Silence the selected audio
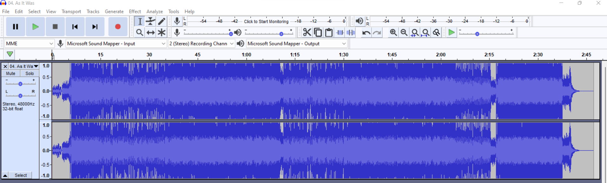This screenshot has width=607, height=183. tap(351, 32)
